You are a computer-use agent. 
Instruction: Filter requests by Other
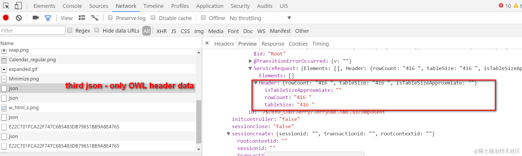coord(302,31)
